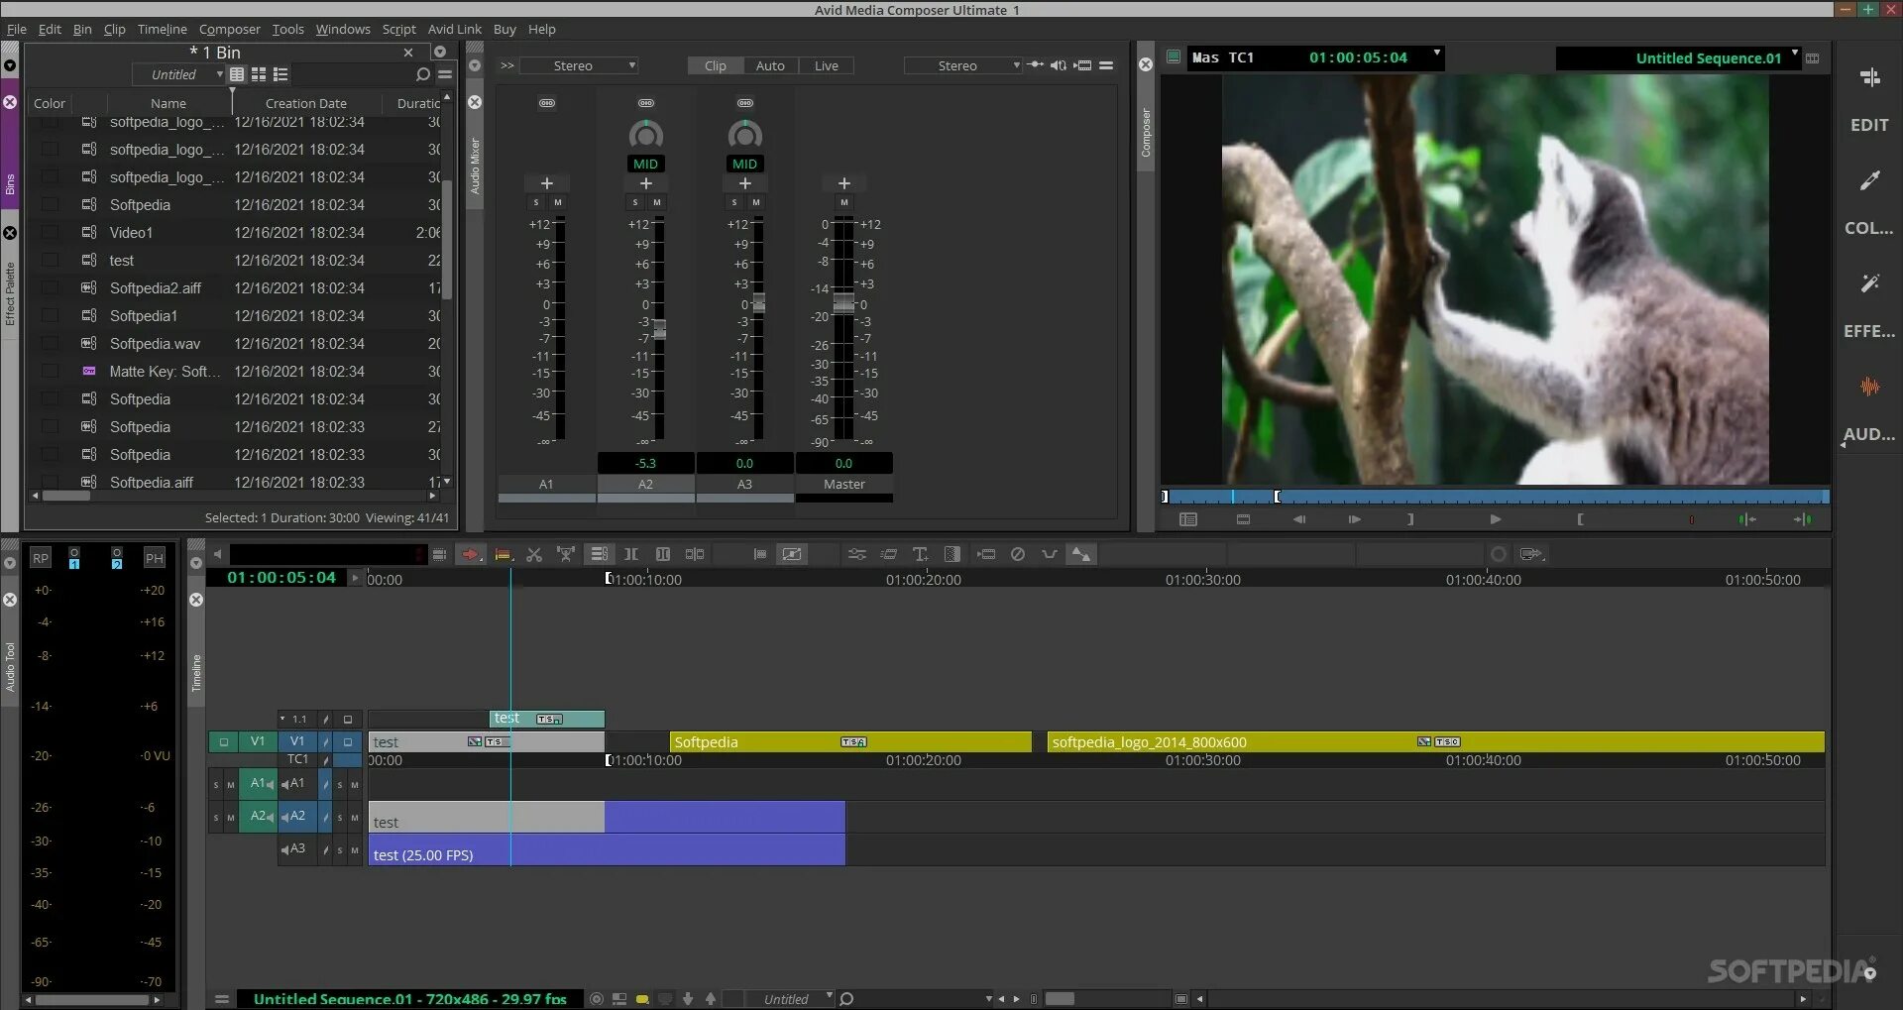This screenshot has width=1903, height=1010.
Task: Expand the 1.1 track disclosure triangle
Action: coord(282,719)
